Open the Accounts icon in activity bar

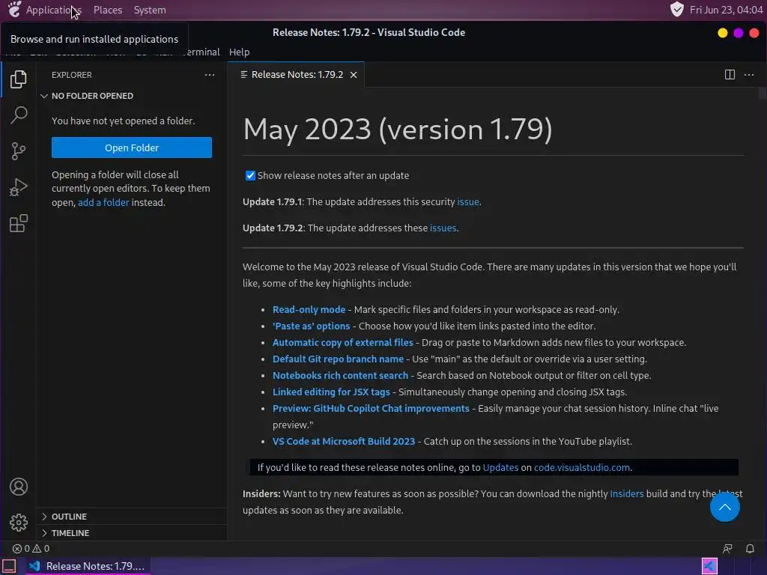[18, 487]
